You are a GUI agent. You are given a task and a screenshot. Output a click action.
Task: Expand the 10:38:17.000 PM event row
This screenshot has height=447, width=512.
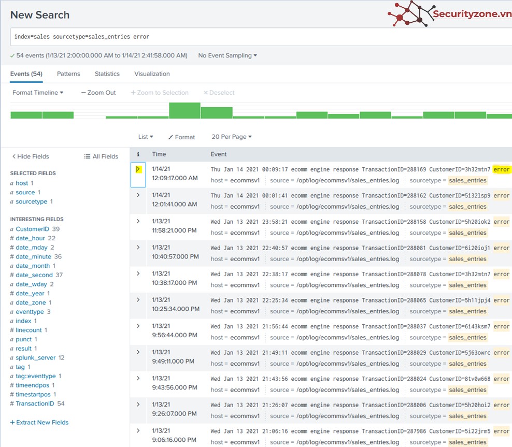tap(138, 273)
